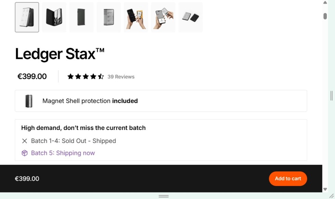Image resolution: width=335 pixels, height=199 pixels.
Task: Select the first Ledger Stax front thumbnail
Action: 27,17
